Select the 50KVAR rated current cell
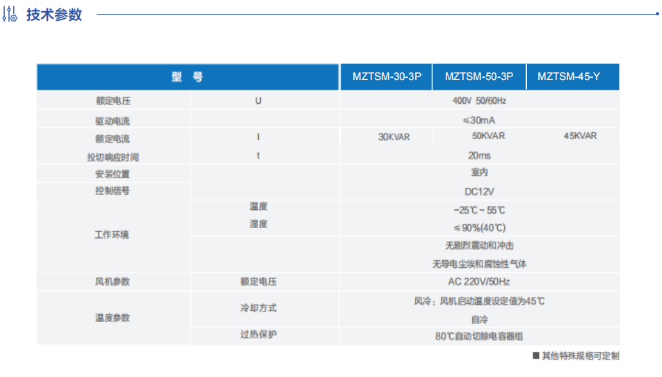Image resolution: width=662 pixels, height=377 pixels. click(x=488, y=136)
